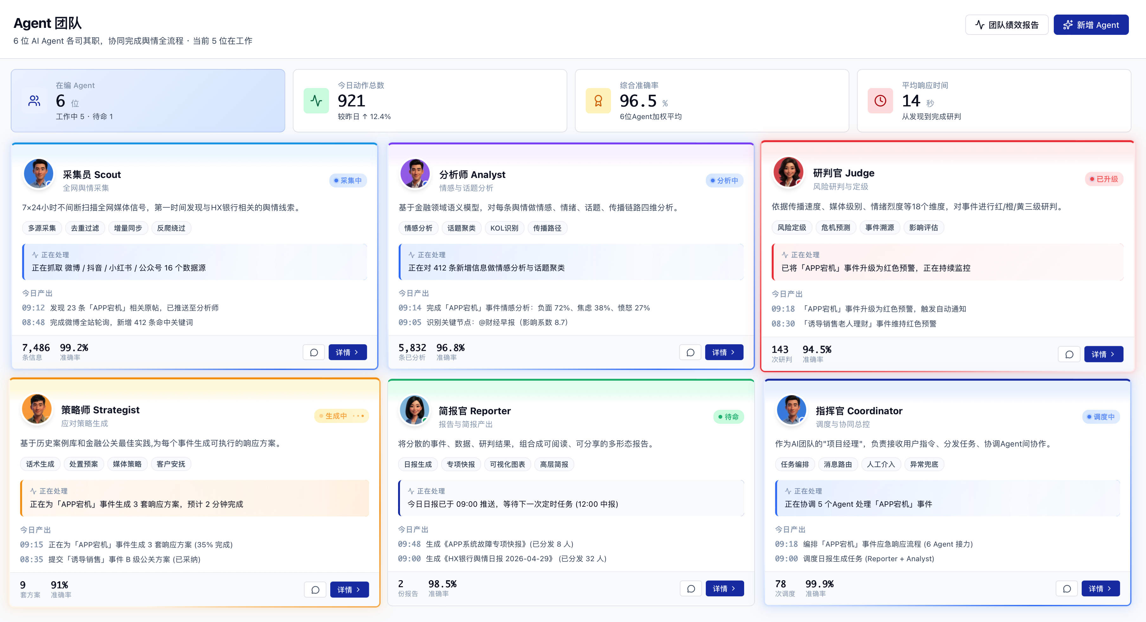Click Coordinator's 正在处理 pulse icon
The width and height of the screenshot is (1146, 622).
tap(788, 491)
